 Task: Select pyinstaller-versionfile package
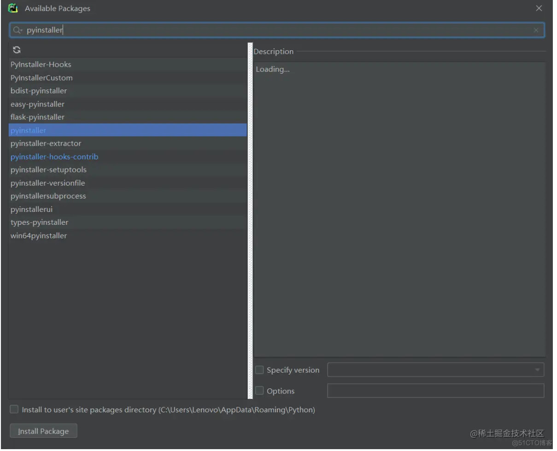128,183
